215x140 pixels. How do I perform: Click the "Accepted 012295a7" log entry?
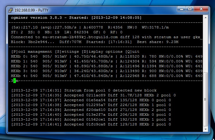point(85,105)
